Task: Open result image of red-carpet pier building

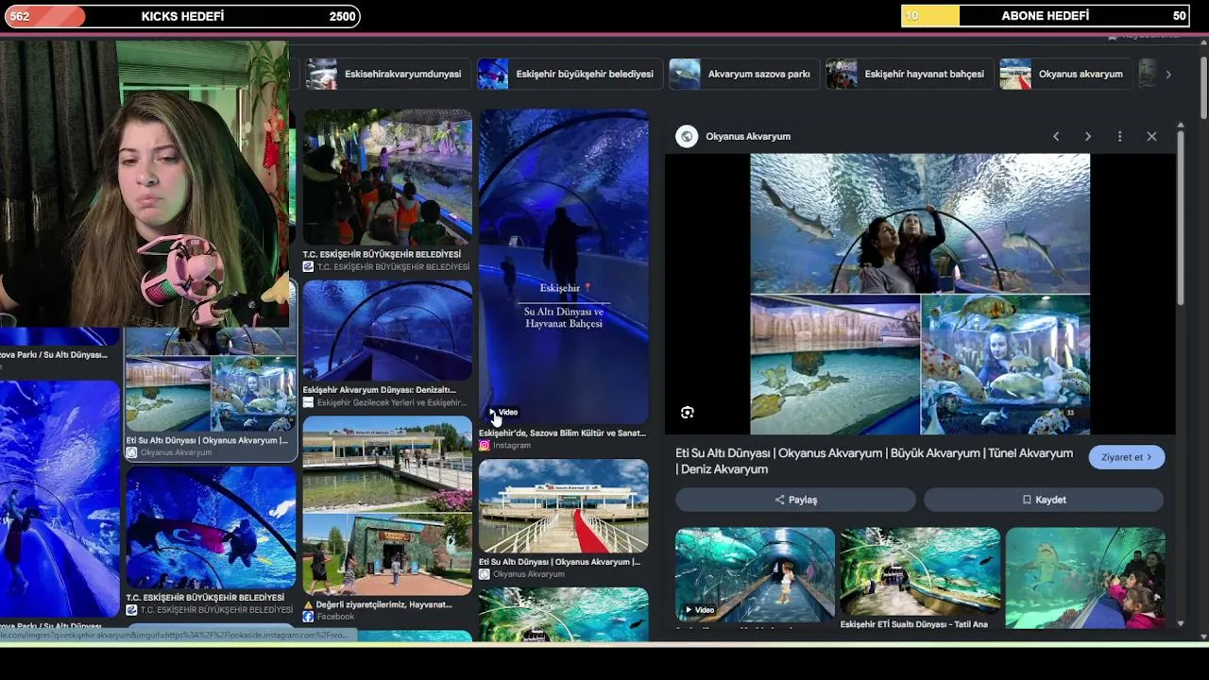Action: (564, 506)
